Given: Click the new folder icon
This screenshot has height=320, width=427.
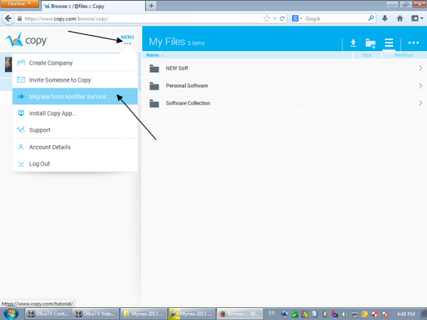Looking at the screenshot, I should [x=371, y=43].
